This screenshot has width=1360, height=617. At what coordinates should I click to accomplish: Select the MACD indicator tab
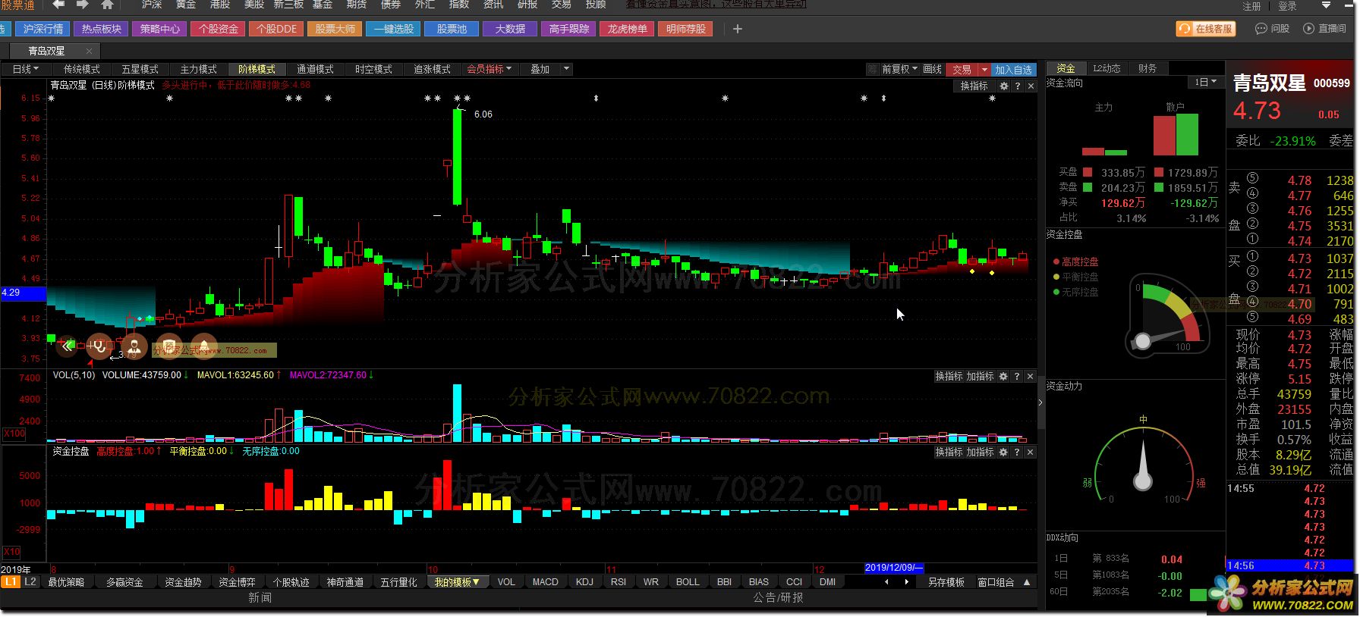(545, 582)
